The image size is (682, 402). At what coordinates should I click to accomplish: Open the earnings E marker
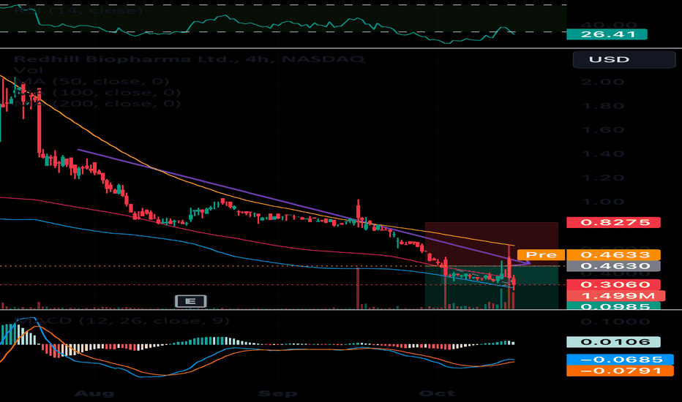point(190,300)
